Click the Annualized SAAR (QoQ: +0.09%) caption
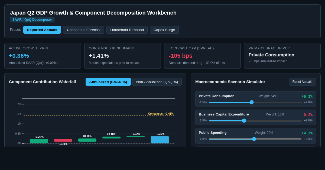This screenshot has height=170, width=325. pos(33,63)
